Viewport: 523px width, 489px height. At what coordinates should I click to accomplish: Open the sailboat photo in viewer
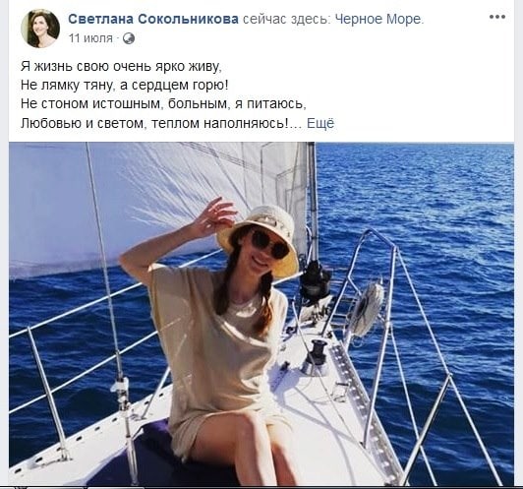coord(261,314)
